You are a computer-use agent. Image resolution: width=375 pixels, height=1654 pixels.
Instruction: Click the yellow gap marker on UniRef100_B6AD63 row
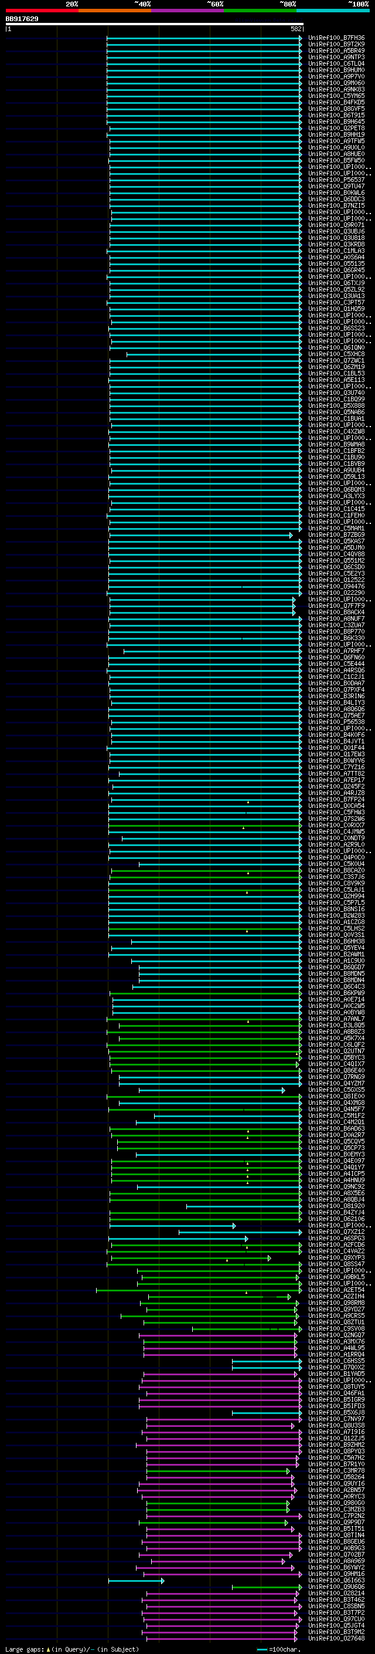[x=248, y=1131]
